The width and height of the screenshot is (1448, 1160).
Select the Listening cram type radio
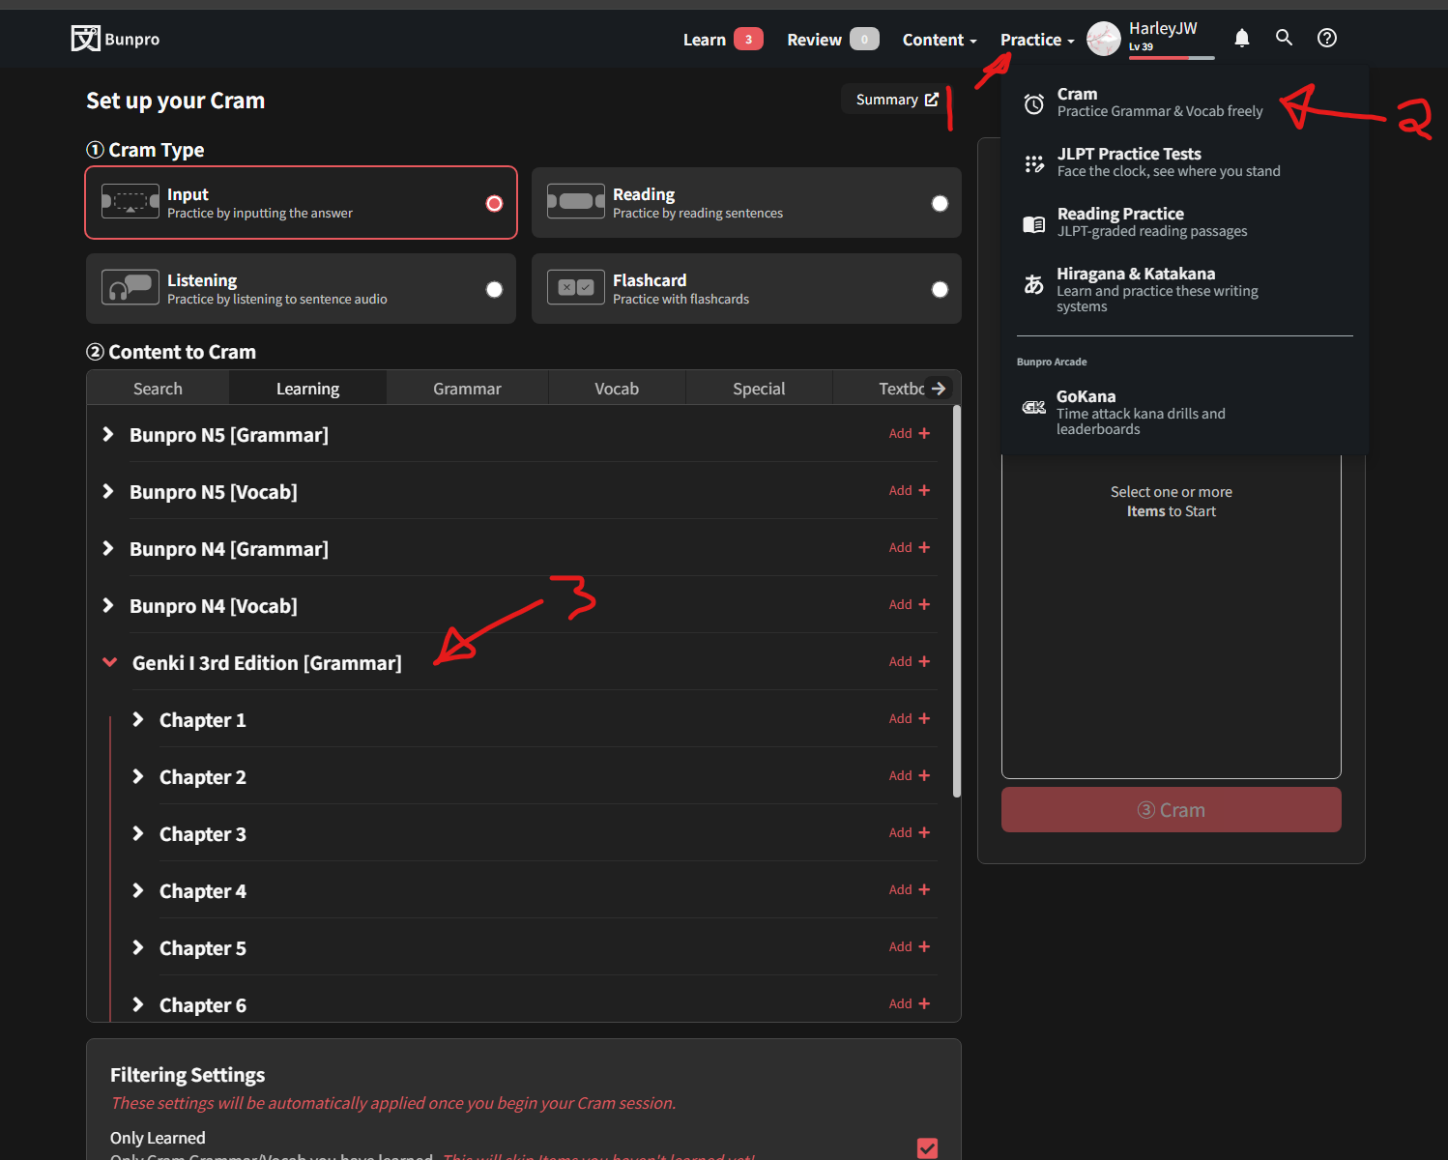tap(494, 289)
